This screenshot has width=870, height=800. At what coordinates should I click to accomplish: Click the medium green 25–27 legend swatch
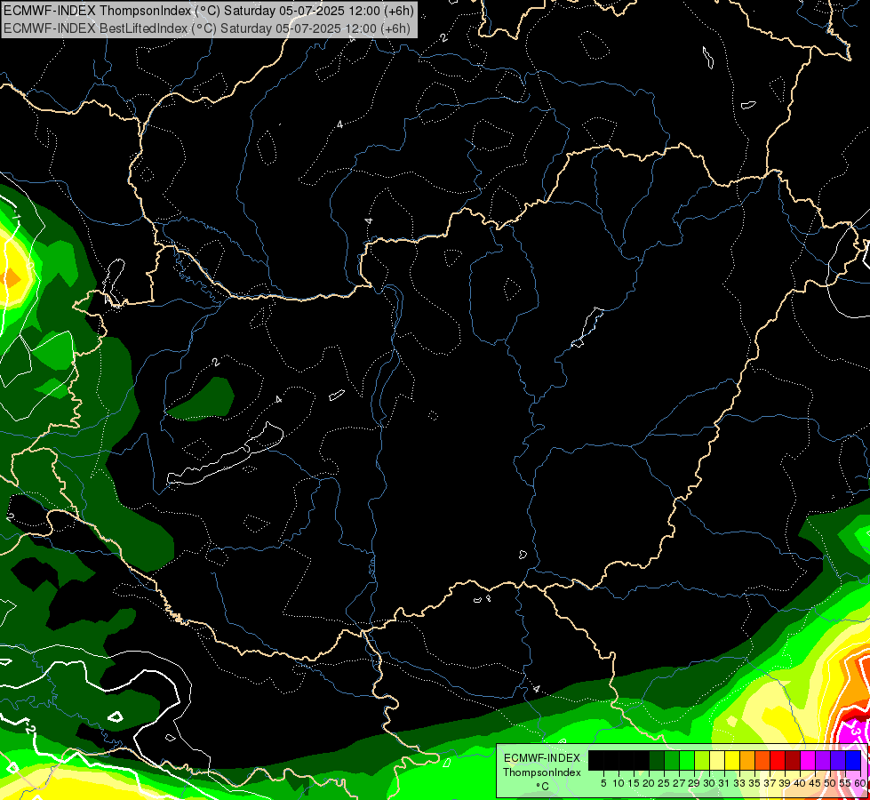tap(671, 761)
